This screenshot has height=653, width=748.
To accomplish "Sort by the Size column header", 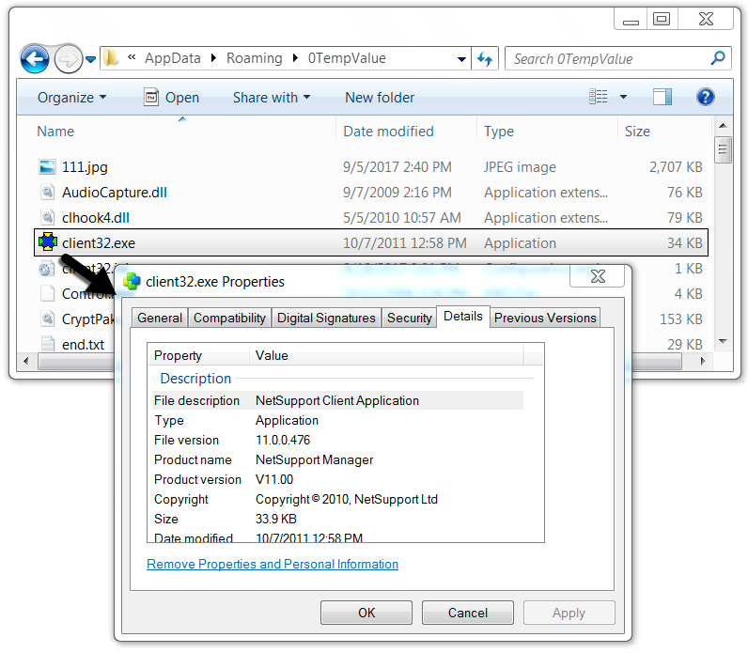I will [637, 132].
